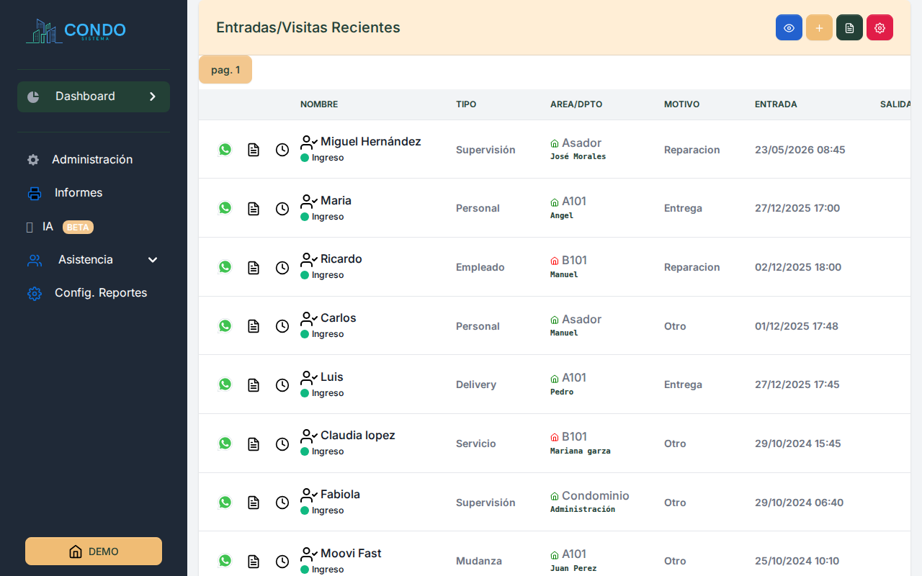Open WhatsApp for Carlos entry
922x576 pixels.
click(225, 325)
